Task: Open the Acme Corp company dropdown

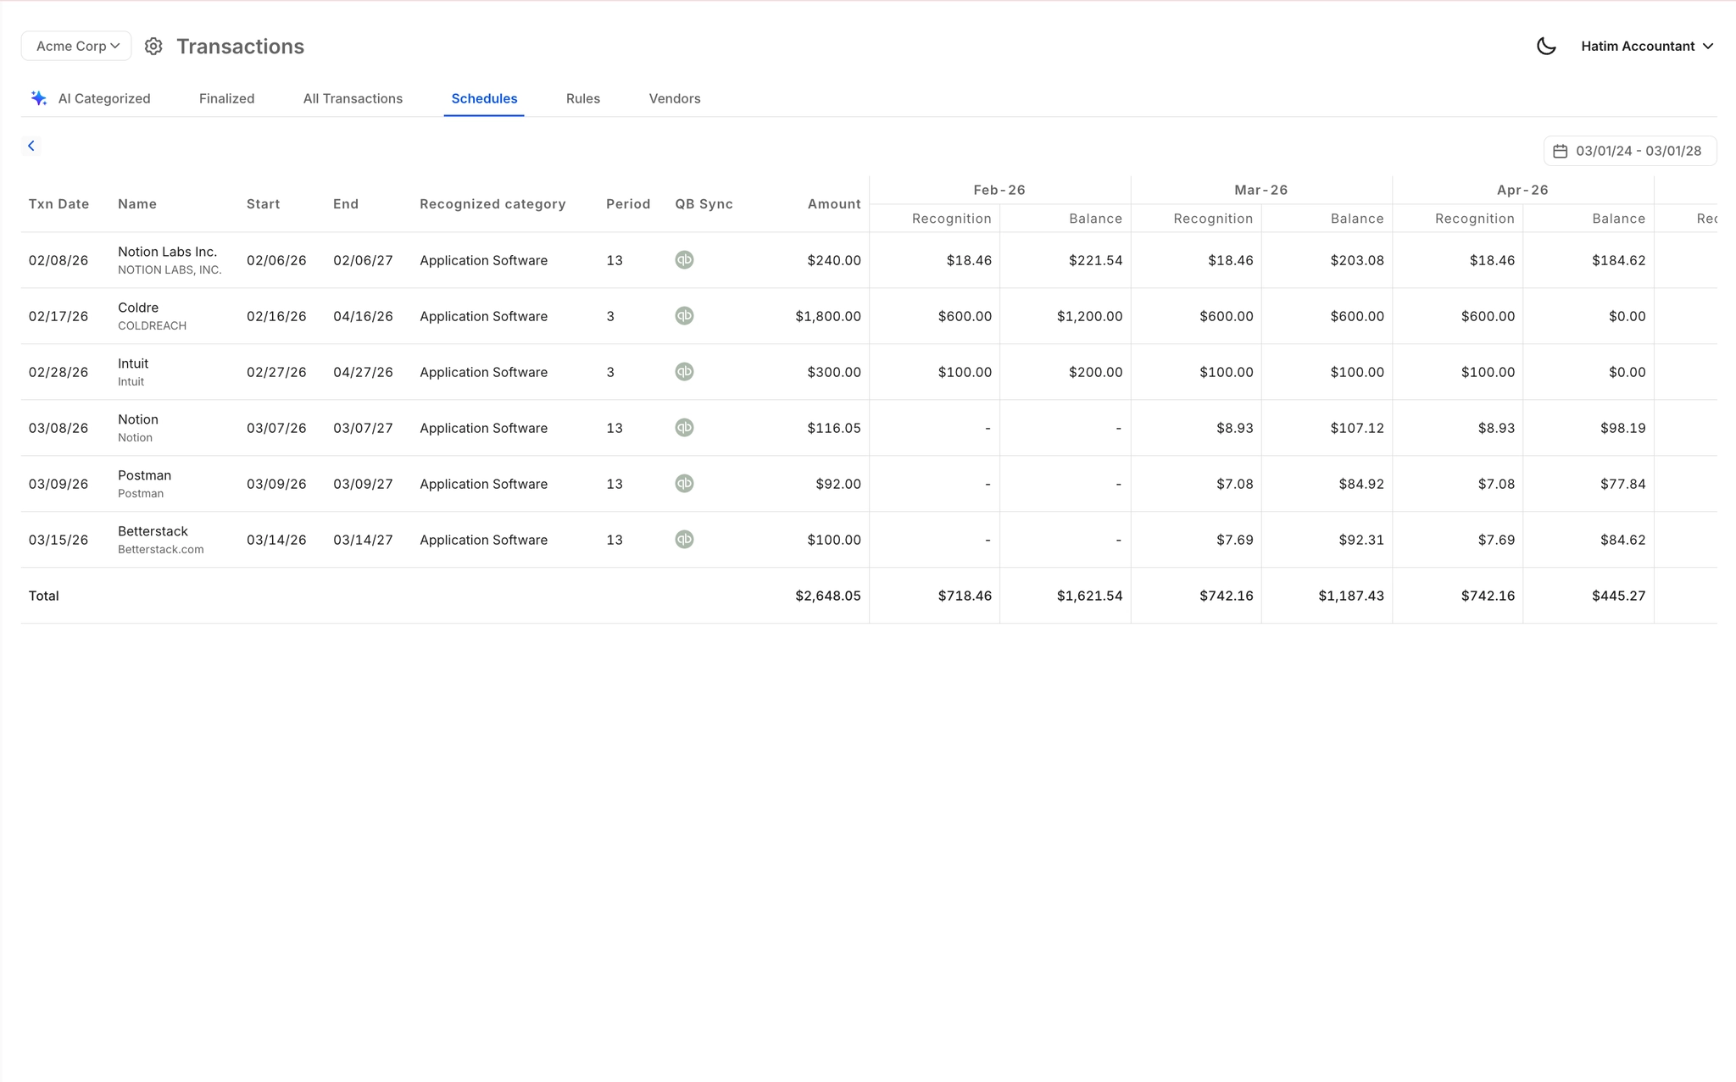Action: (x=76, y=47)
